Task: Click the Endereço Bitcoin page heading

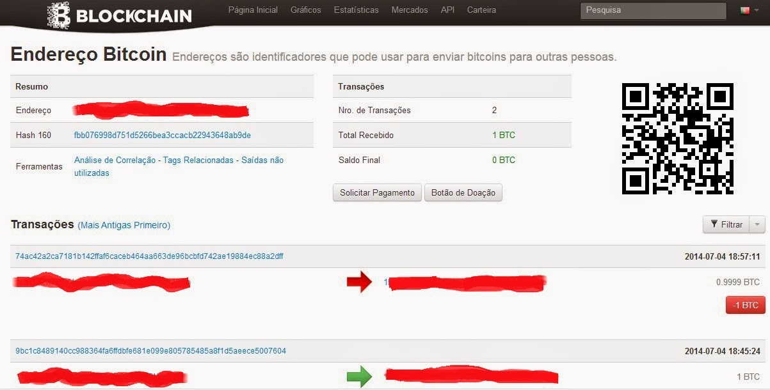Action: (x=89, y=54)
